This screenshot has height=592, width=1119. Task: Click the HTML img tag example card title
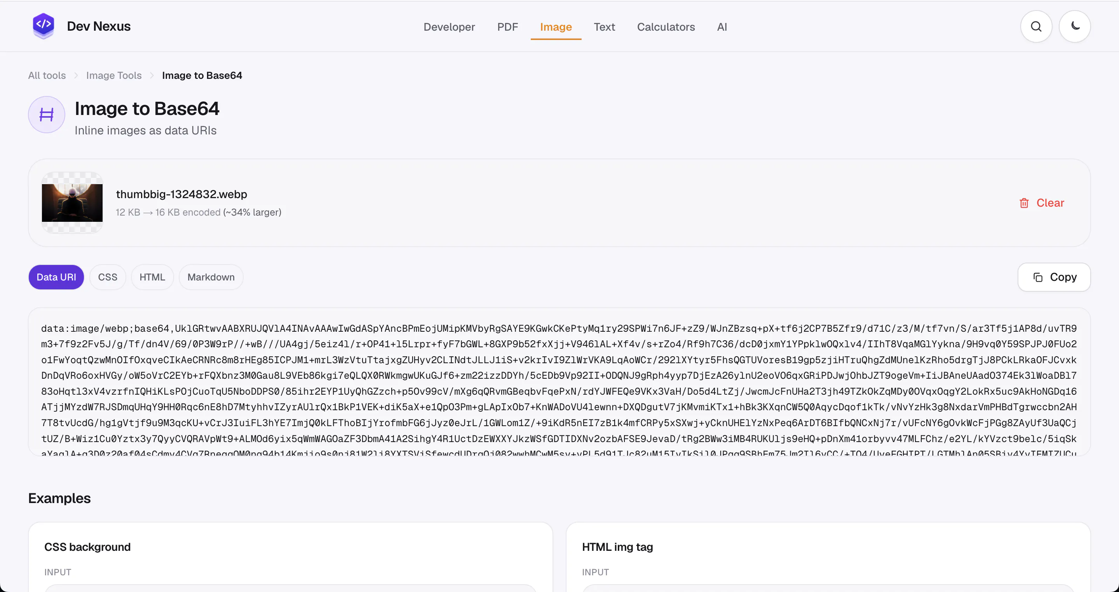[x=617, y=547]
